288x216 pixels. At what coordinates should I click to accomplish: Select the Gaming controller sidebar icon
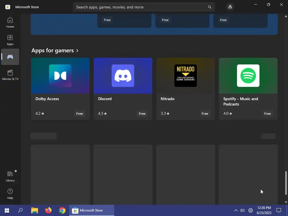pos(10,57)
